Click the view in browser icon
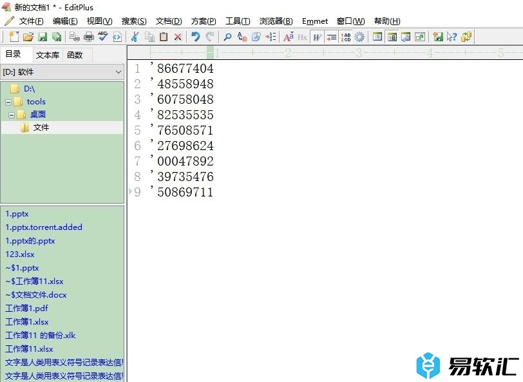This screenshot has width=523, height=382. pyautogui.click(x=117, y=37)
